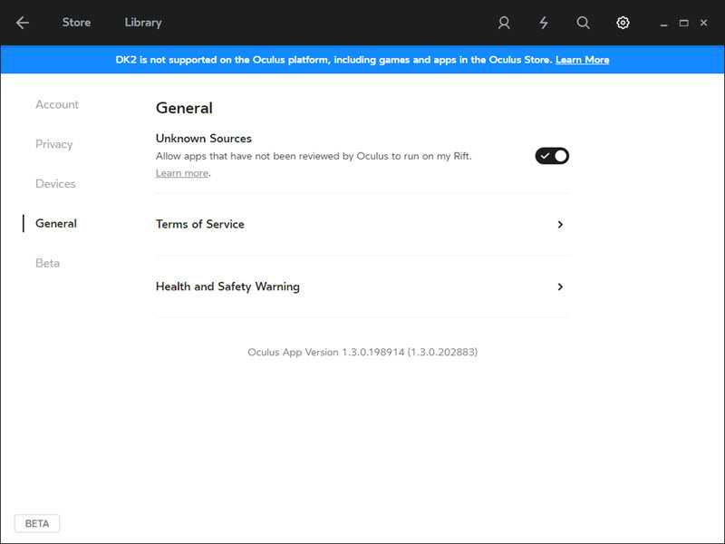The height and width of the screenshot is (544, 725).
Task: Open the user profile icon
Action: pyautogui.click(x=504, y=23)
